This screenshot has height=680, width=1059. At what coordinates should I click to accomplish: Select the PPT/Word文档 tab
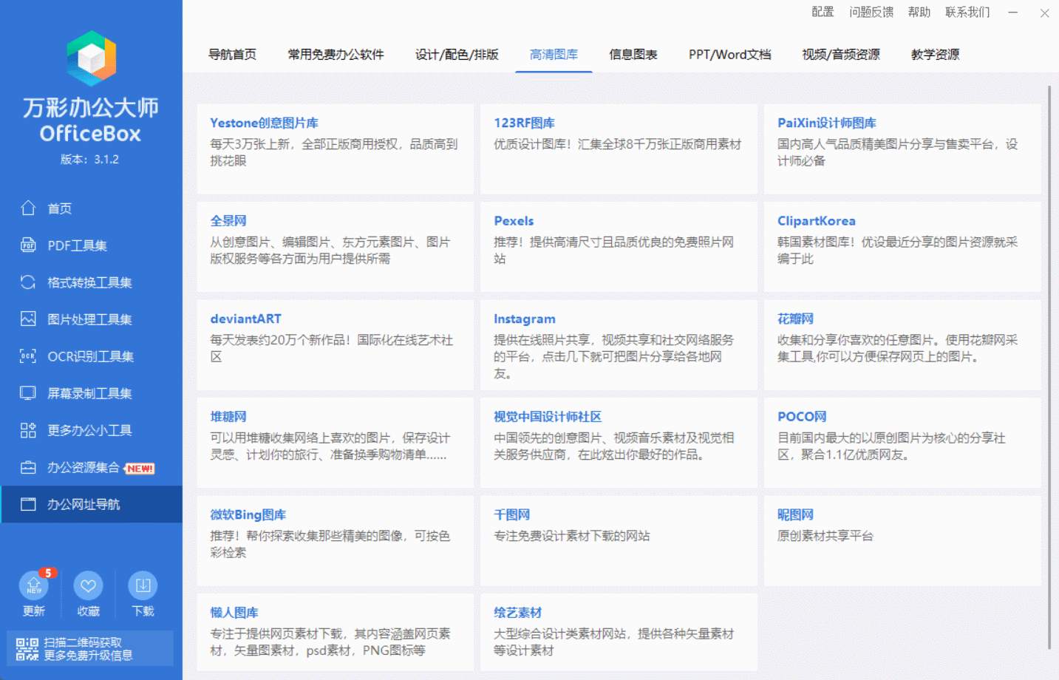(x=729, y=54)
